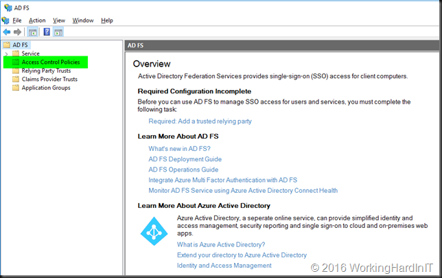Toggle the Show/Hide Console Tree icon

[x=33, y=32]
